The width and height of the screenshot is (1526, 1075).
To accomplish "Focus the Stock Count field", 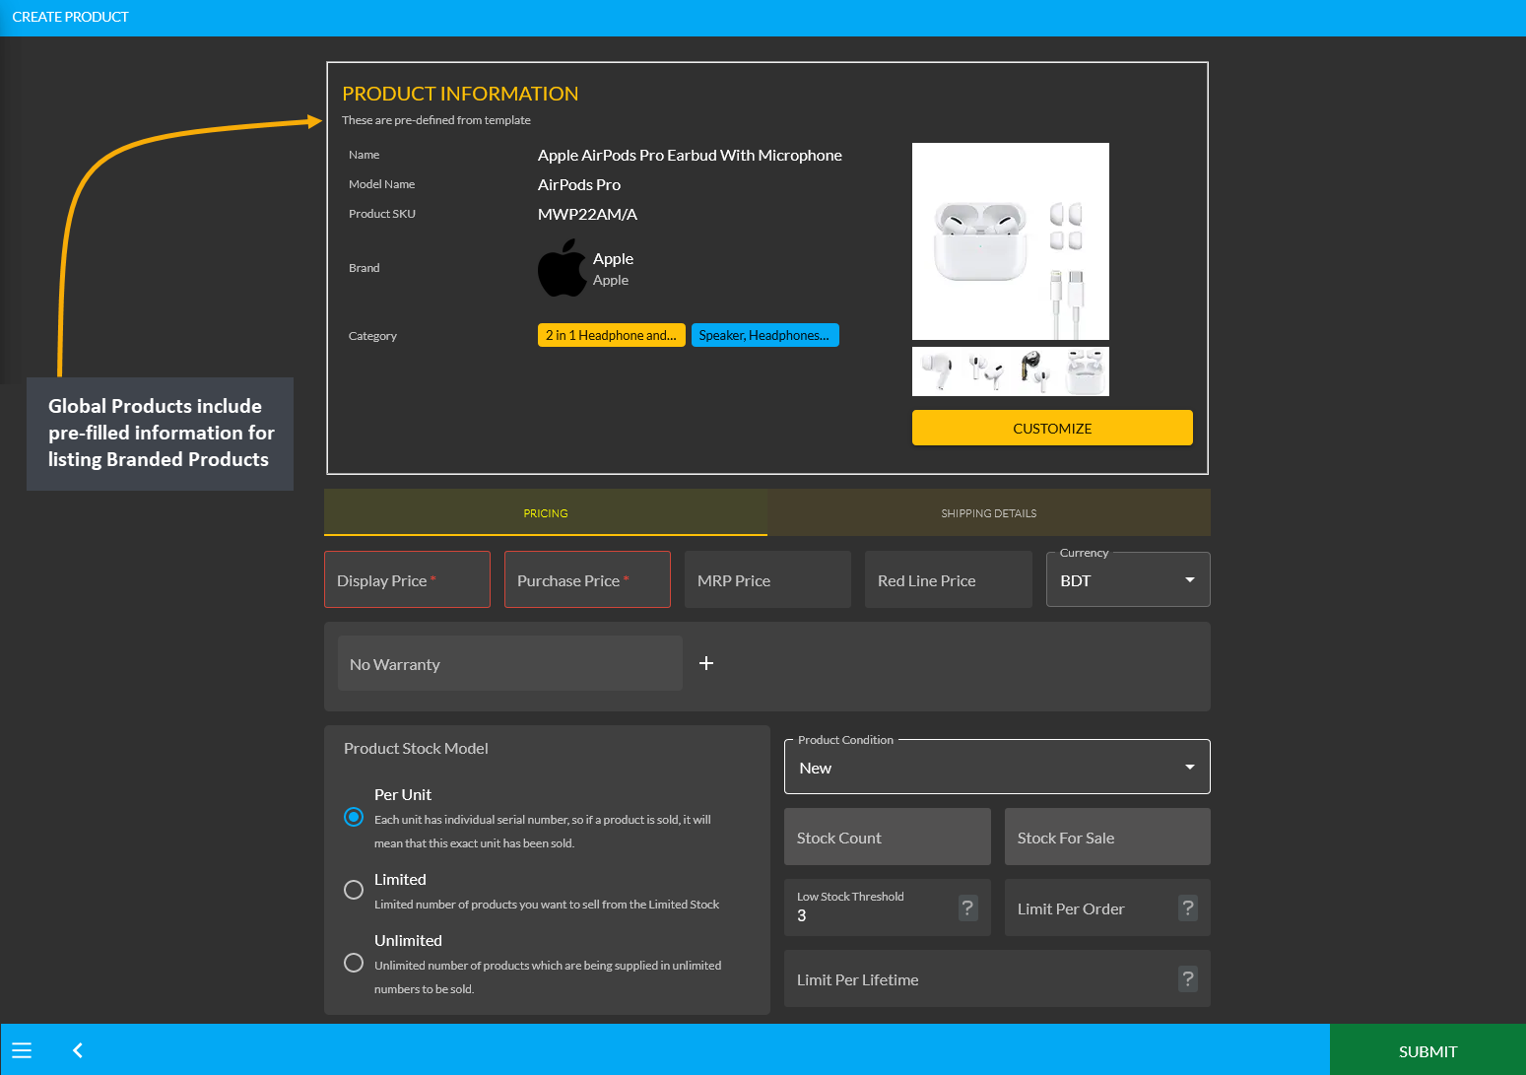I will pyautogui.click(x=887, y=837).
